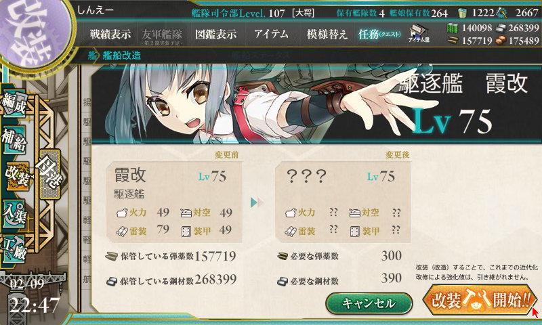Open the 戦績表示 battle record menu

coord(110,34)
